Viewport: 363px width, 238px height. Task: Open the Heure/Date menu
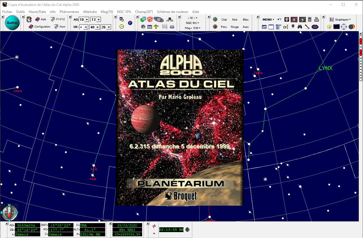(x=37, y=12)
